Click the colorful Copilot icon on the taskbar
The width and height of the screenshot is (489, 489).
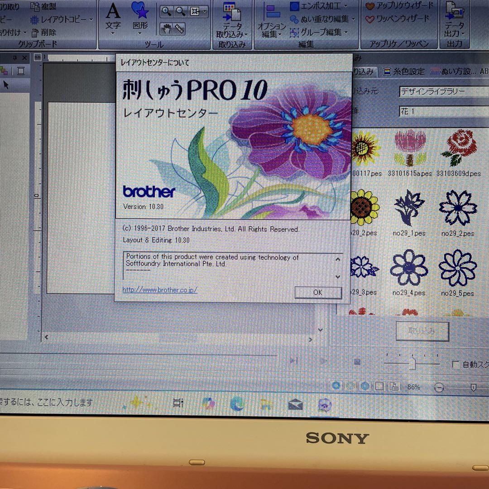click(x=208, y=403)
